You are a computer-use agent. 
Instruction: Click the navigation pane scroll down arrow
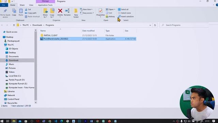point(35,102)
